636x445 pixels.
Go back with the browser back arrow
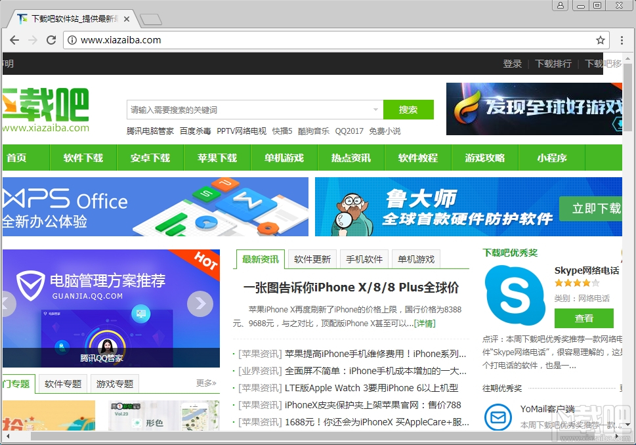point(14,40)
